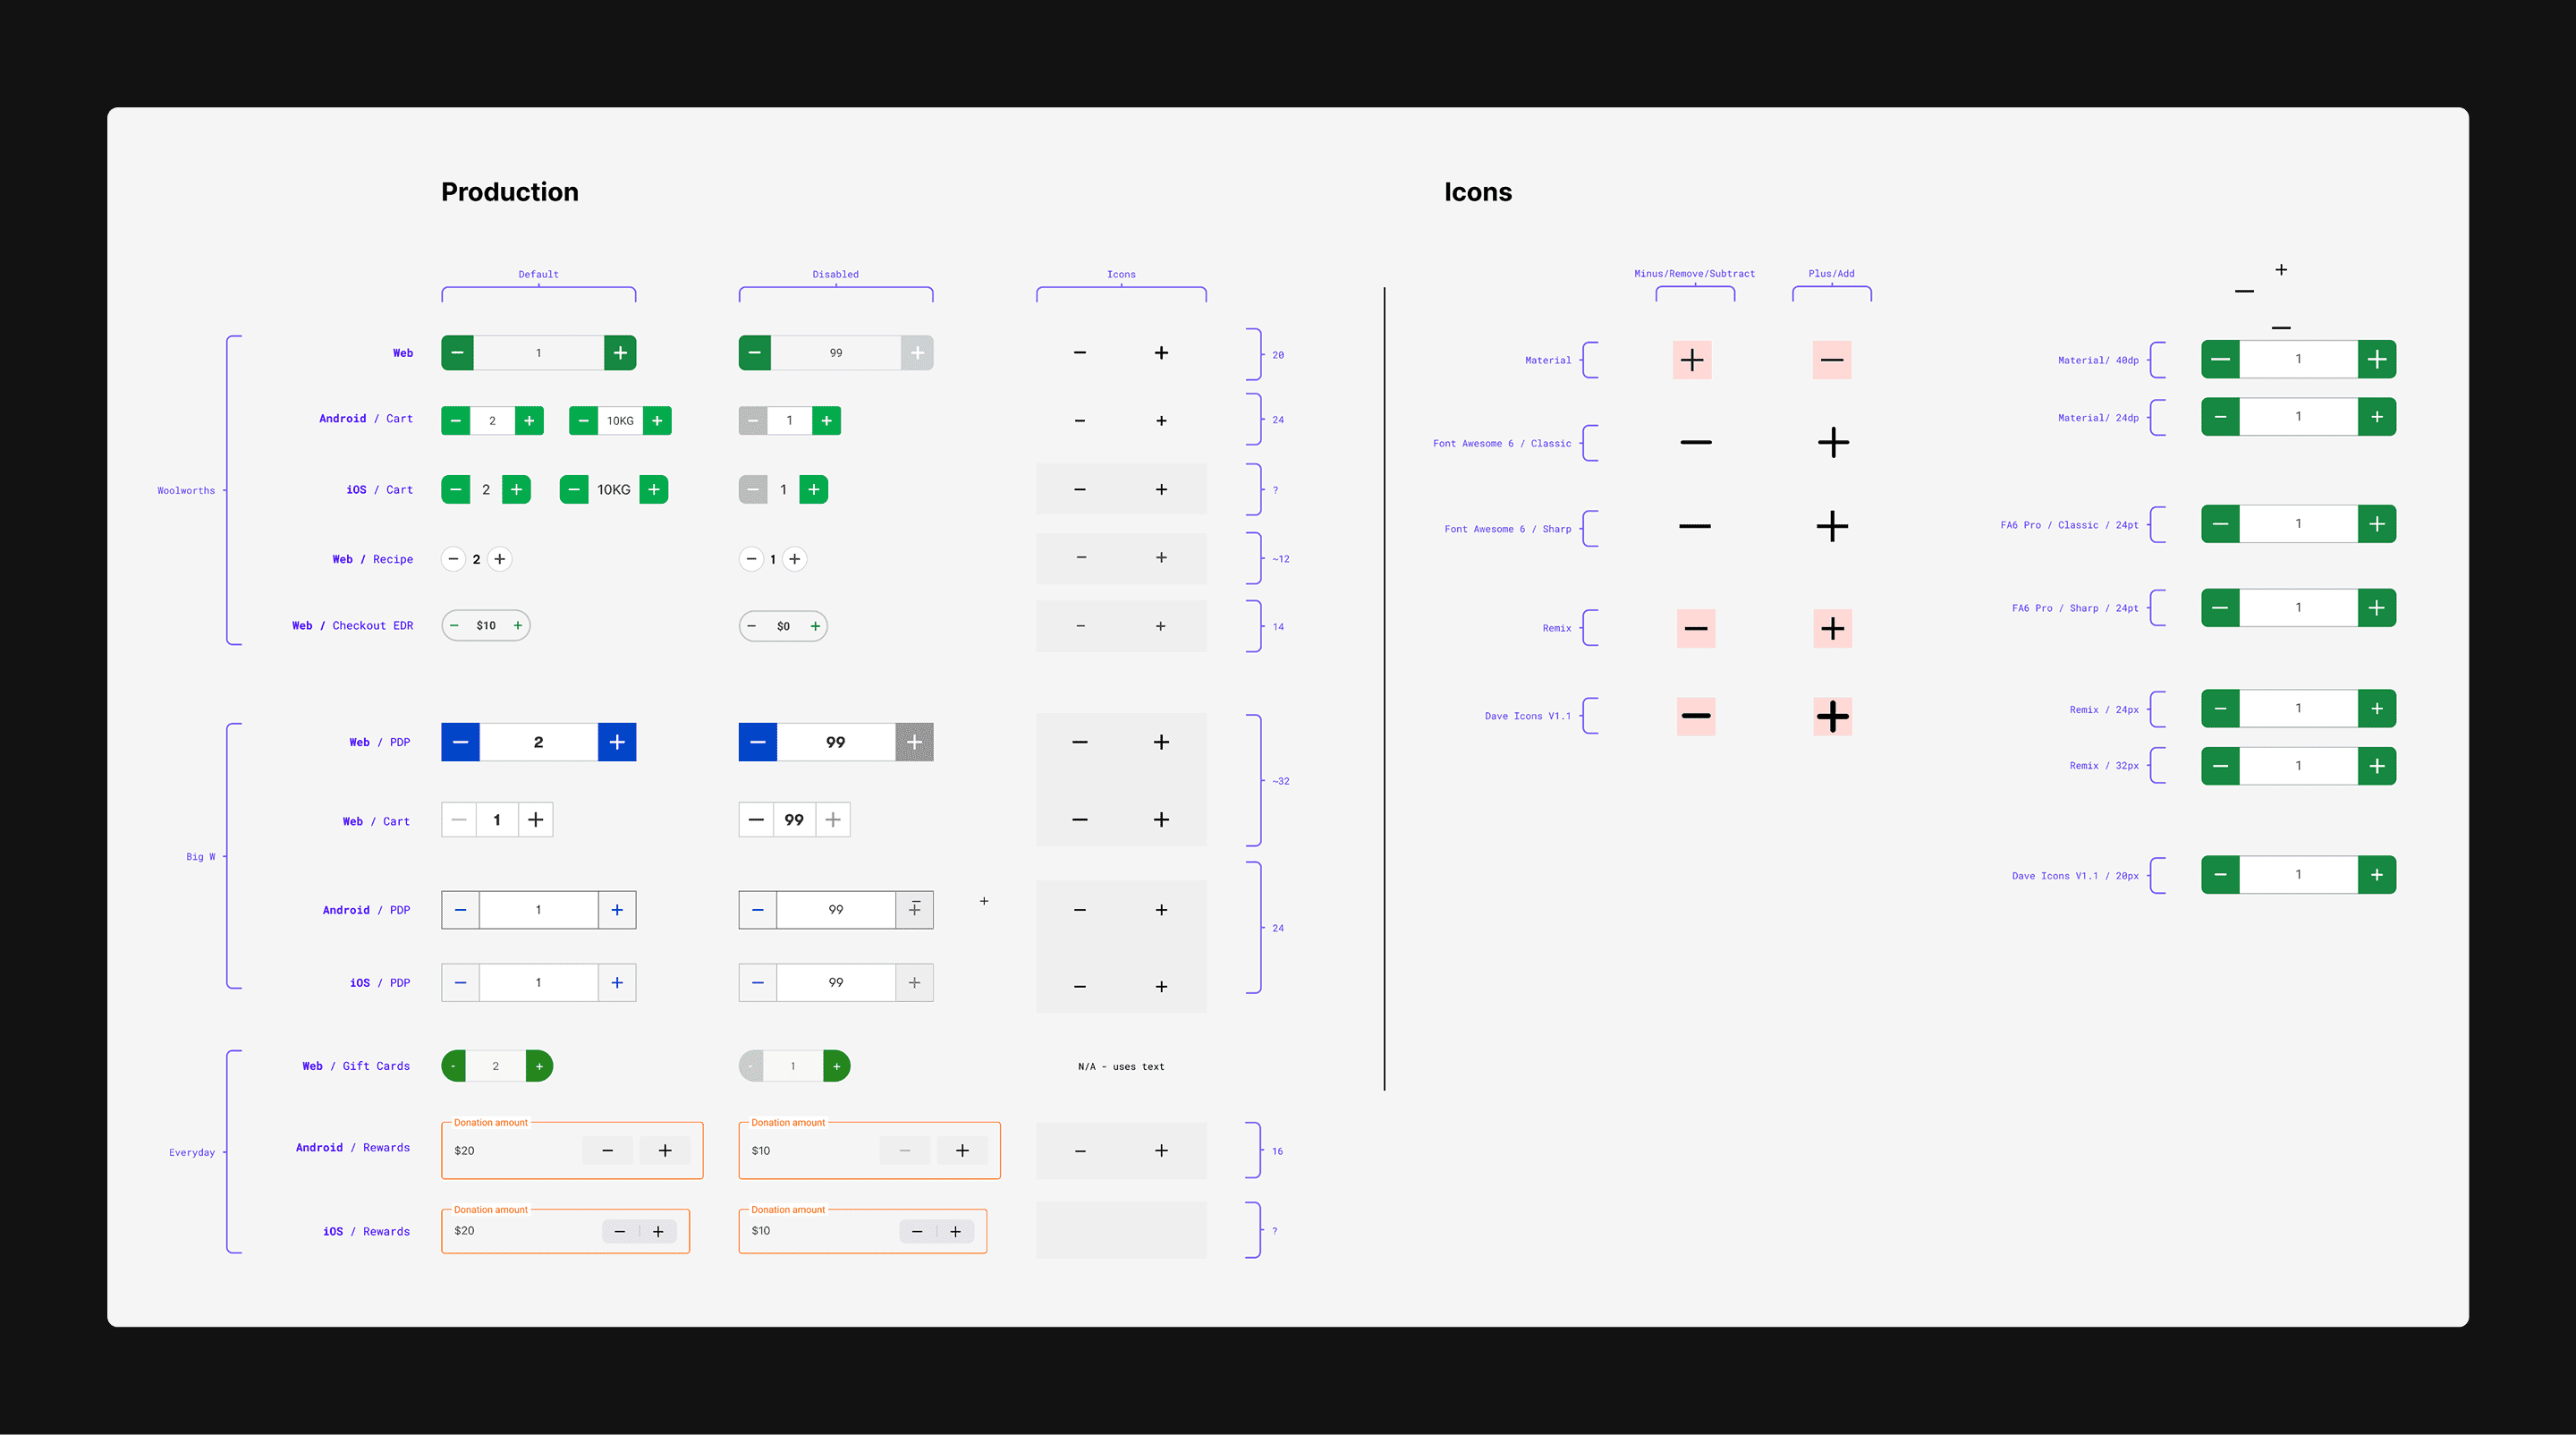
Task: Decrease the Web PDP quantity of 2
Action: (460, 741)
